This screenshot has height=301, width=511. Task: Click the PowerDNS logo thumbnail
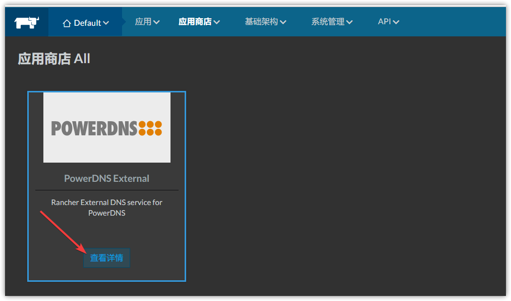[107, 127]
